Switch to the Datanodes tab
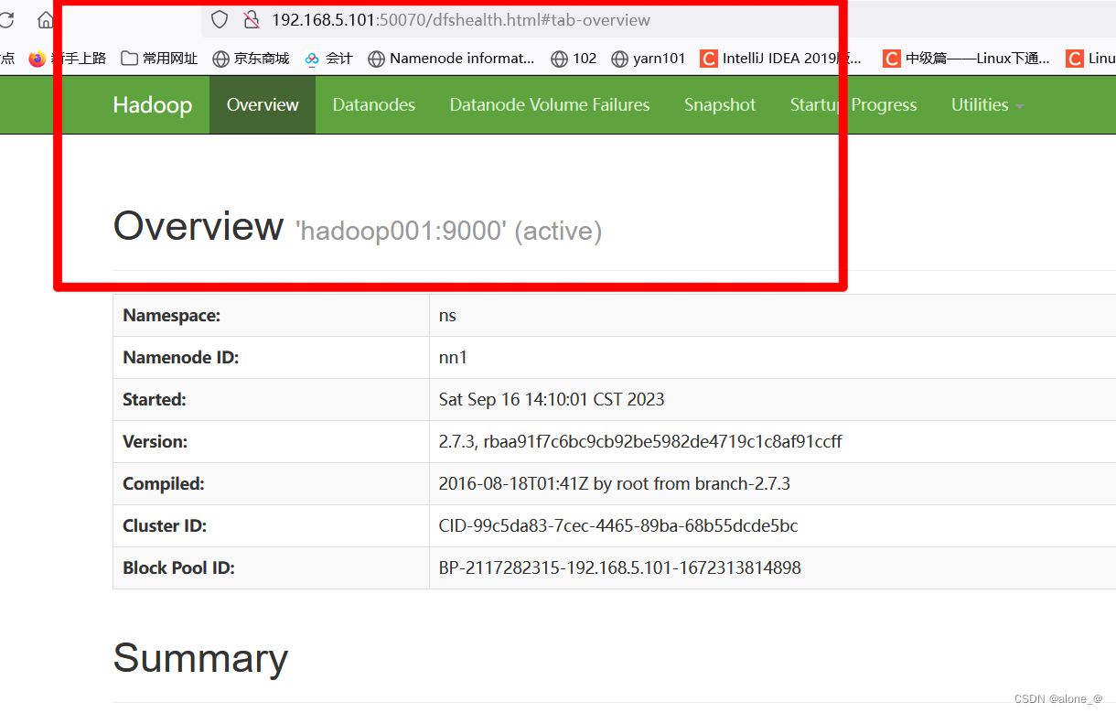The height and width of the screenshot is (713, 1116). [373, 105]
